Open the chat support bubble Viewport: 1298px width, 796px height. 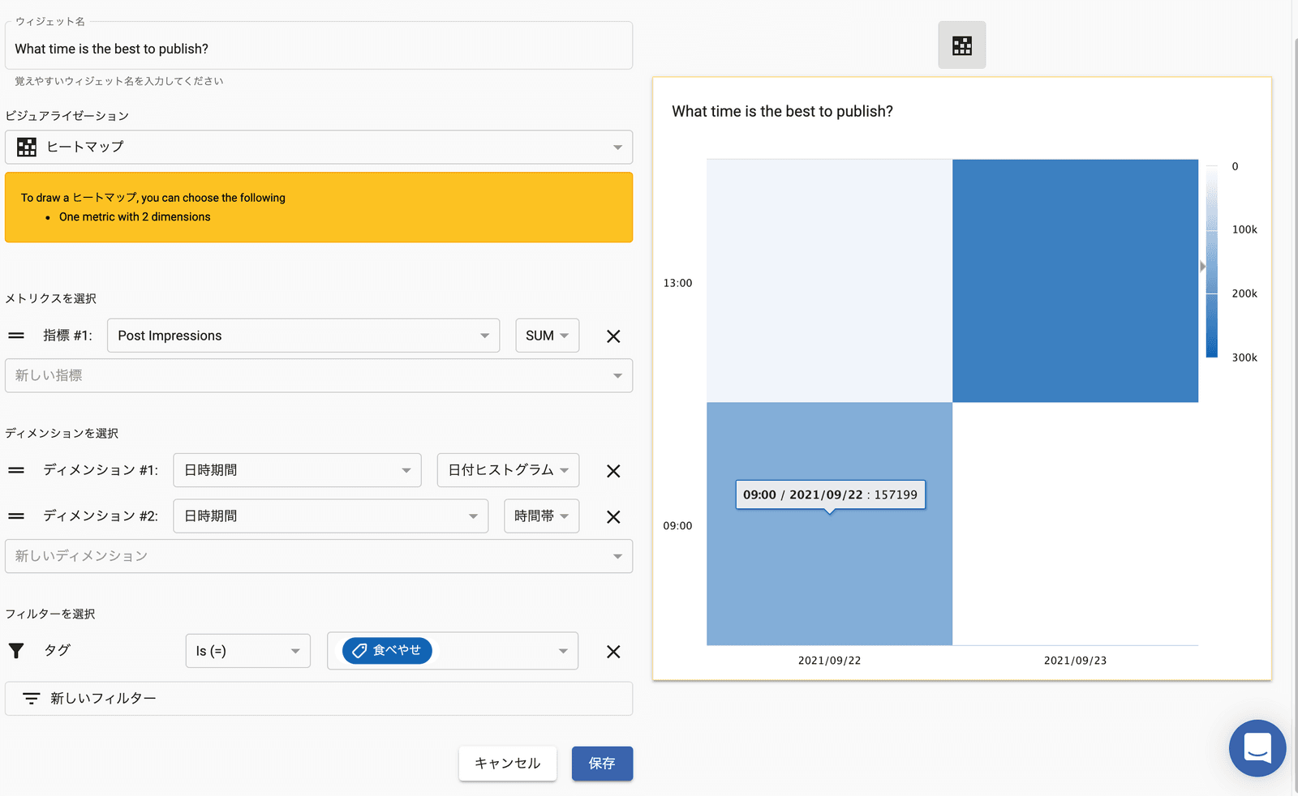[1257, 747]
